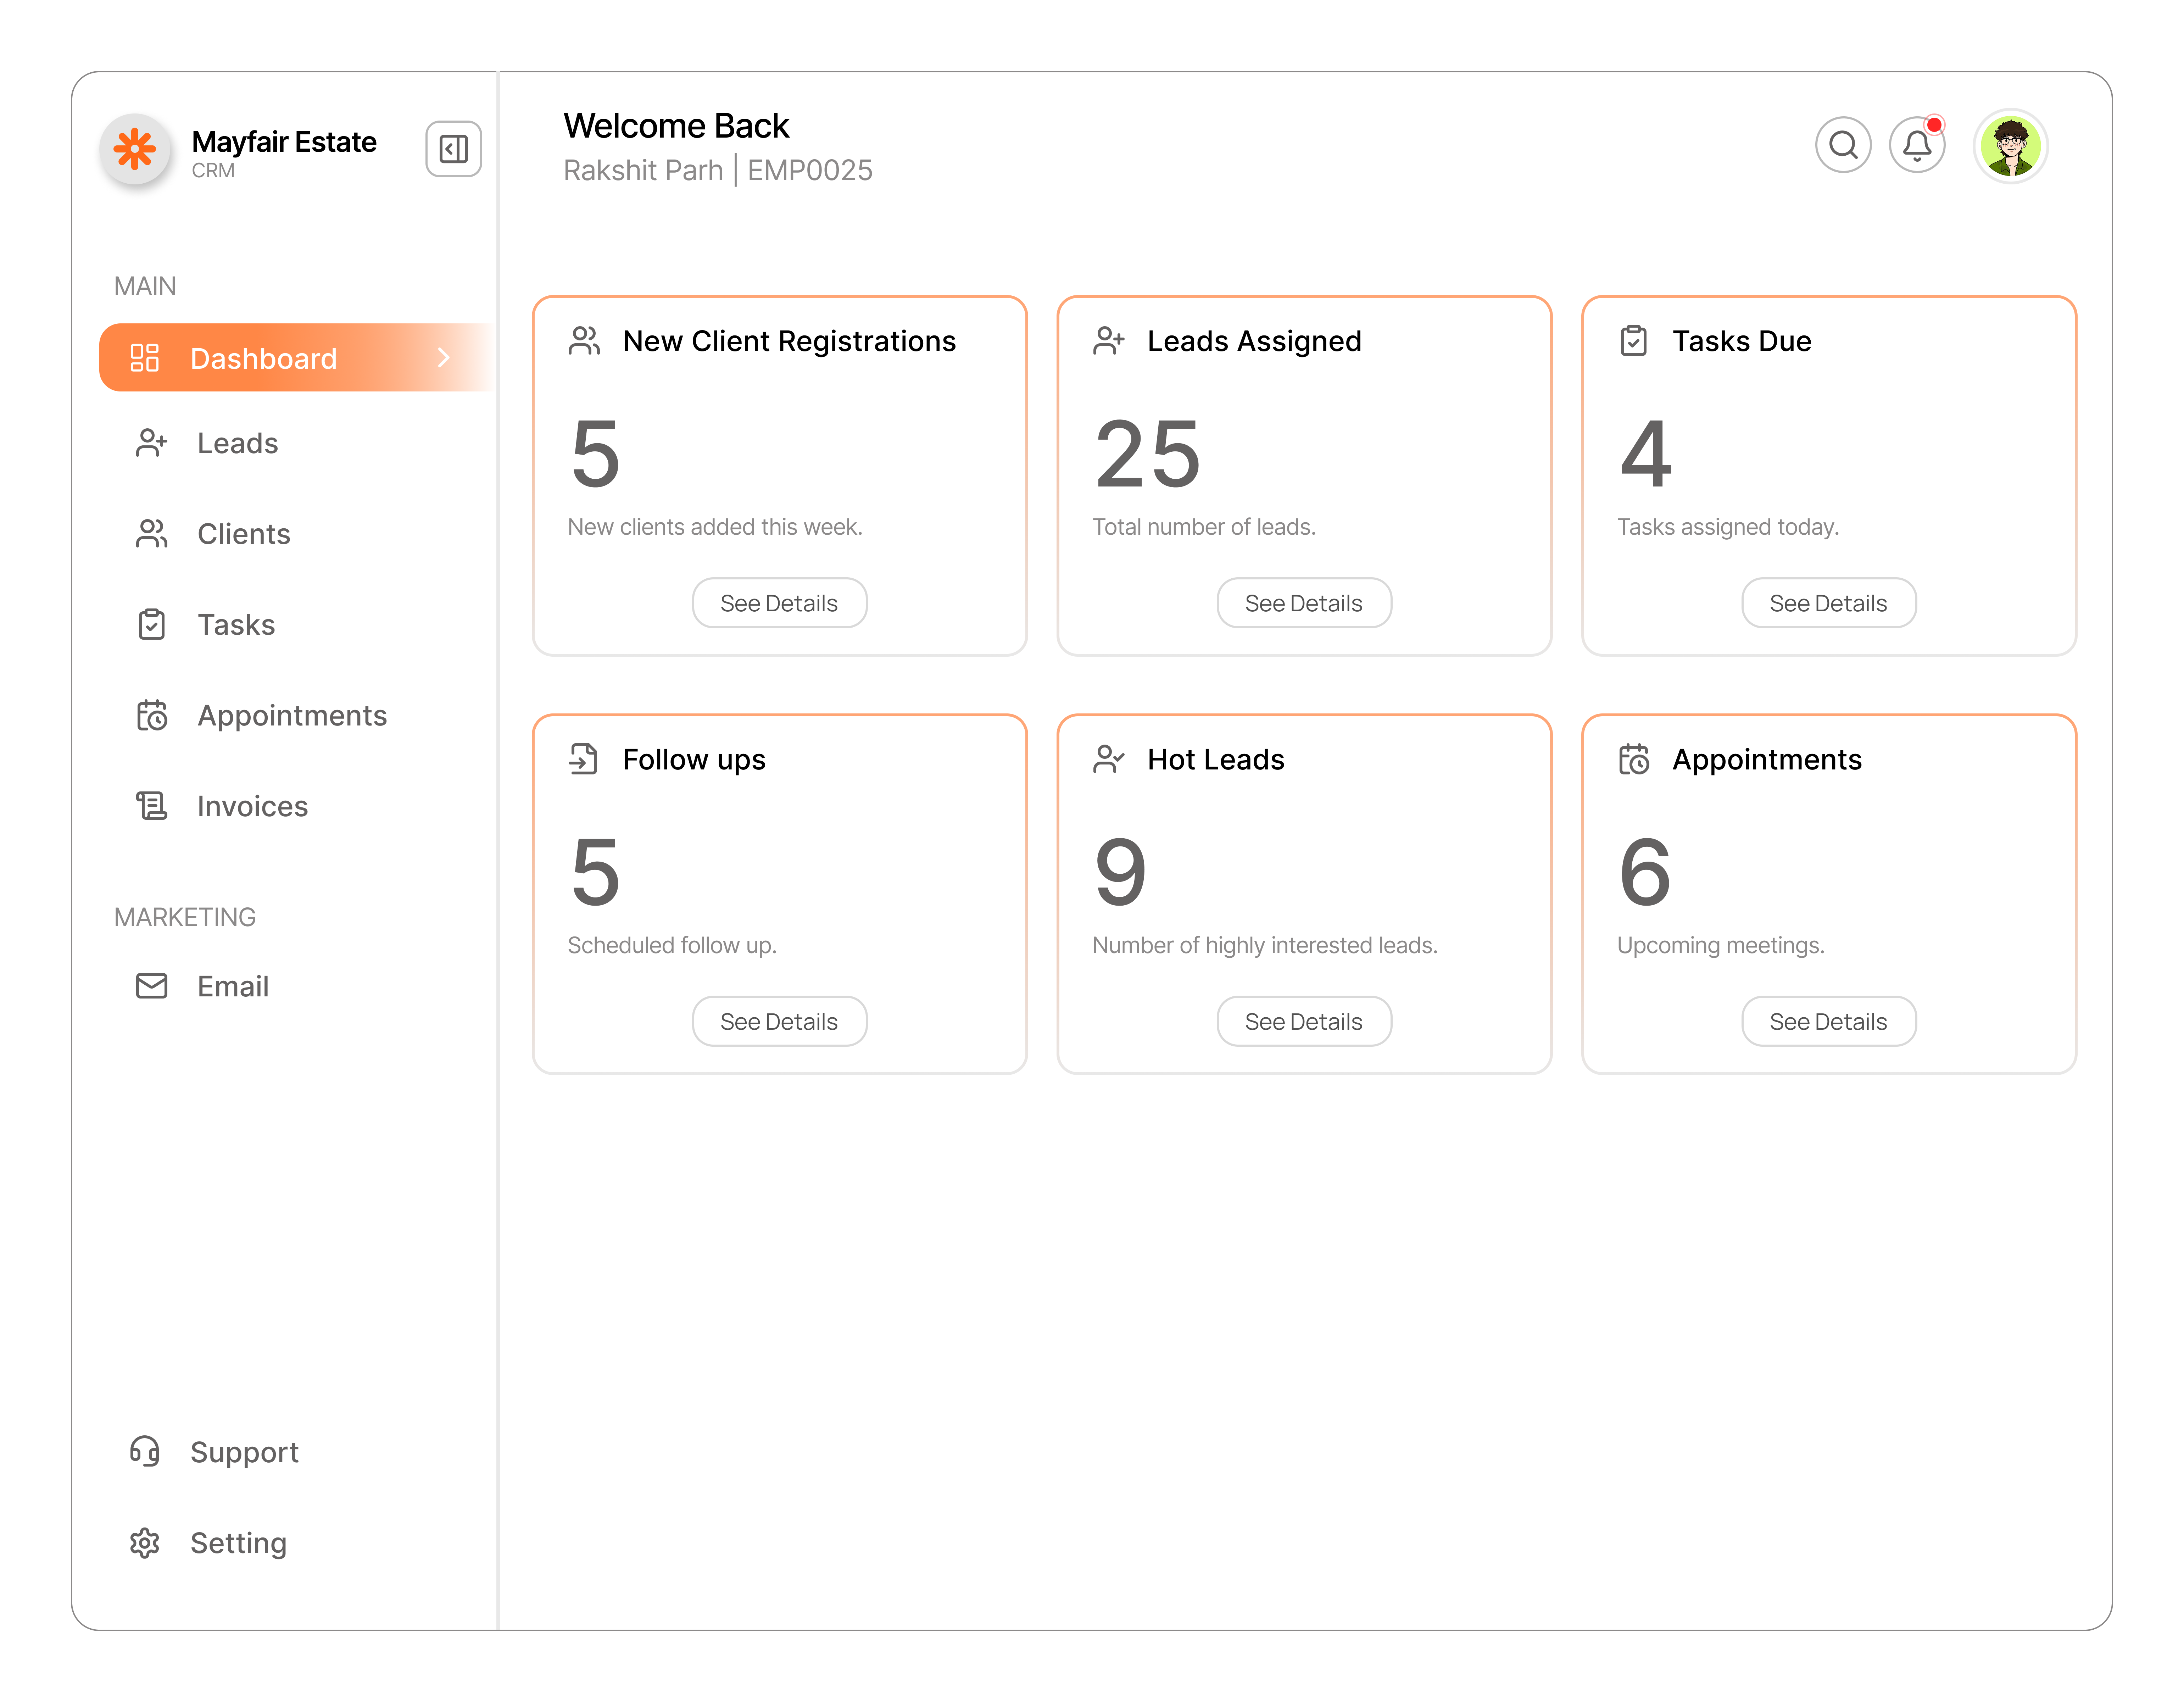Click the Follow ups card document-arrow icon
The width and height of the screenshot is (2184, 1702).
pyautogui.click(x=583, y=759)
